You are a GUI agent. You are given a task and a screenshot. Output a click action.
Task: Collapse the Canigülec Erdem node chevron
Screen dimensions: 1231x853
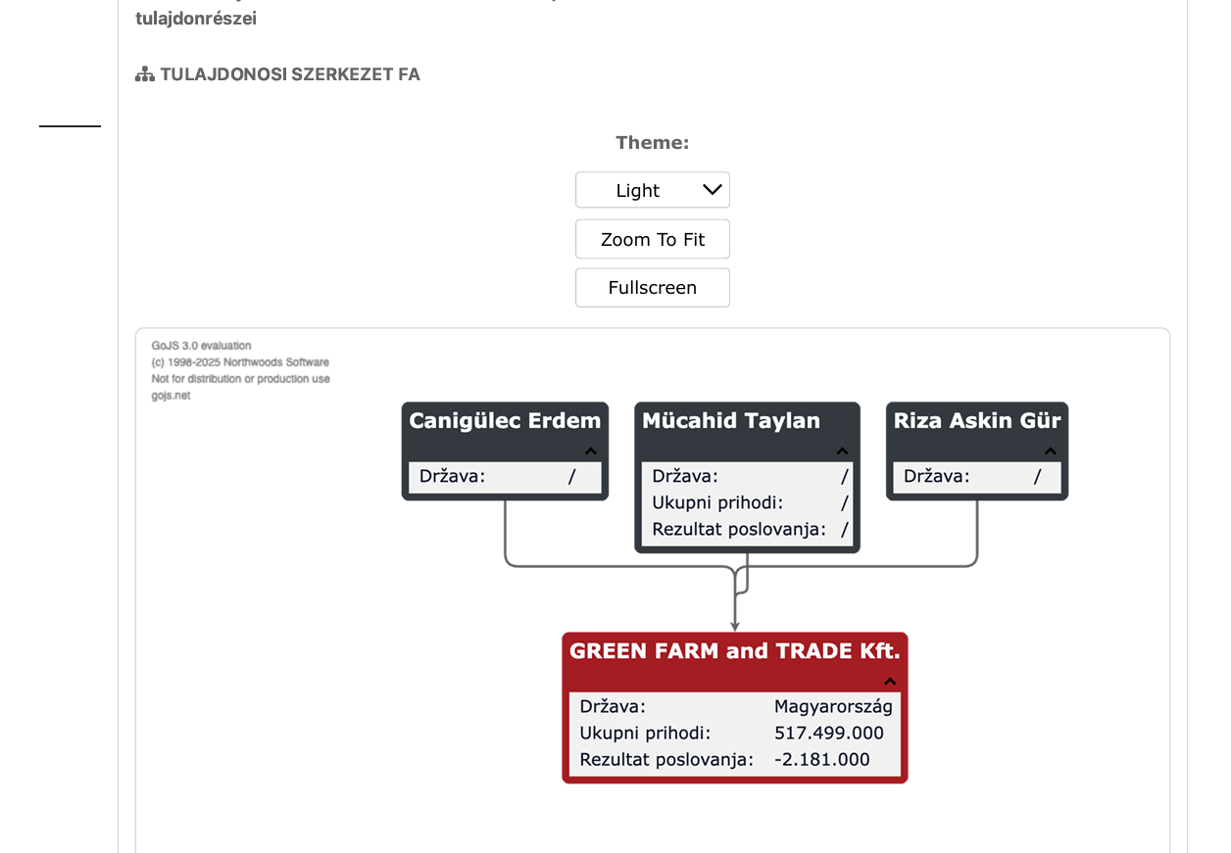590,451
